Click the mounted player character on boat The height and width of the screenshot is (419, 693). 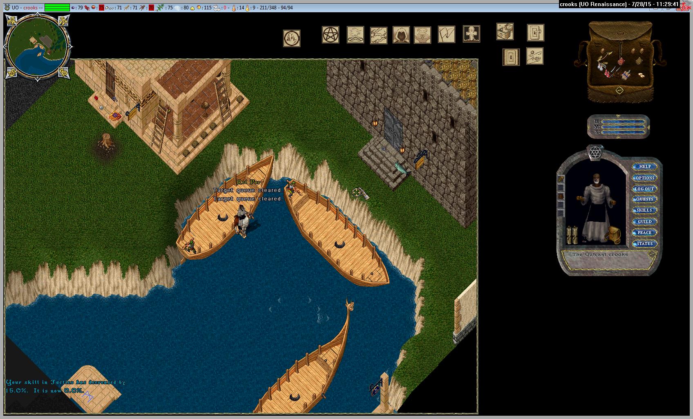pyautogui.click(x=243, y=221)
